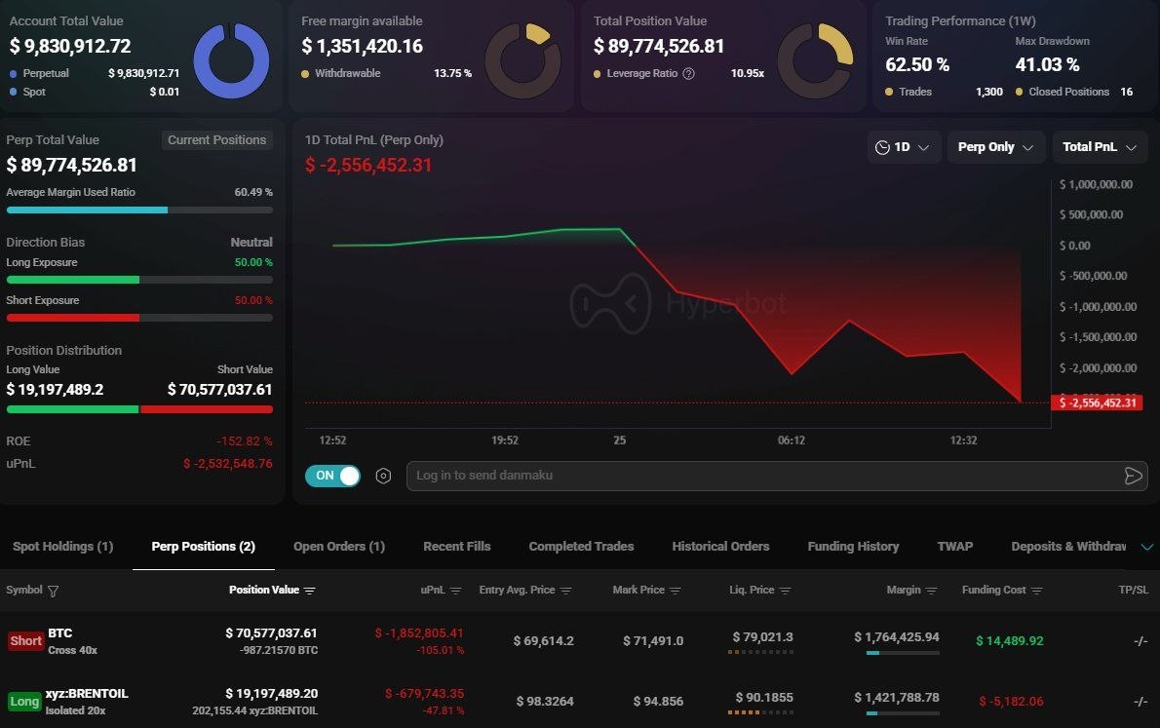Click the clock icon beside the 1D selector
Screen dimensions: 1160x728
(883, 147)
